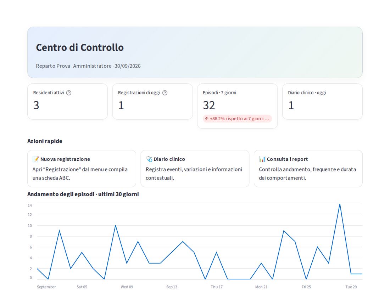Click the Residenti attivi label
Image resolution: width=390 pixels, height=291 pixels.
[49, 93]
